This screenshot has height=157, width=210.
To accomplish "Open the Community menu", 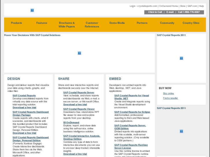I will point(167,23).
